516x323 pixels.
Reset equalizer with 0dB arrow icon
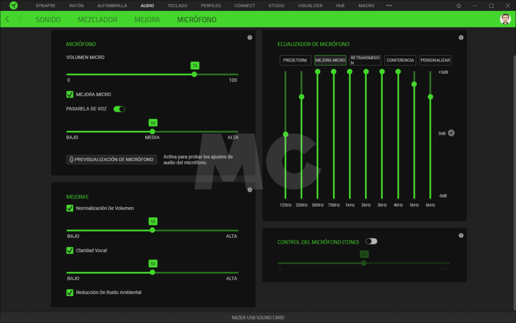451,133
